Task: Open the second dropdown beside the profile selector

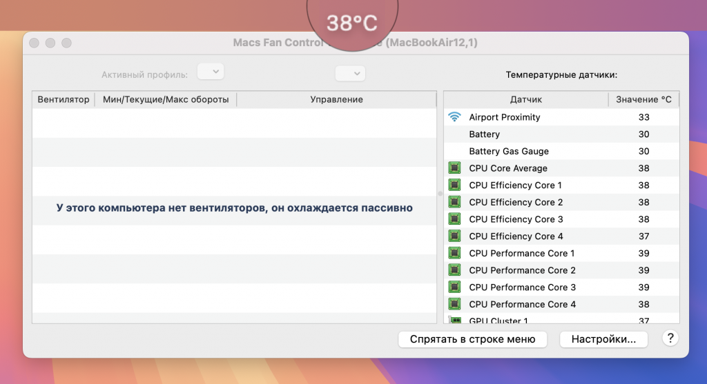Action: tap(350, 73)
